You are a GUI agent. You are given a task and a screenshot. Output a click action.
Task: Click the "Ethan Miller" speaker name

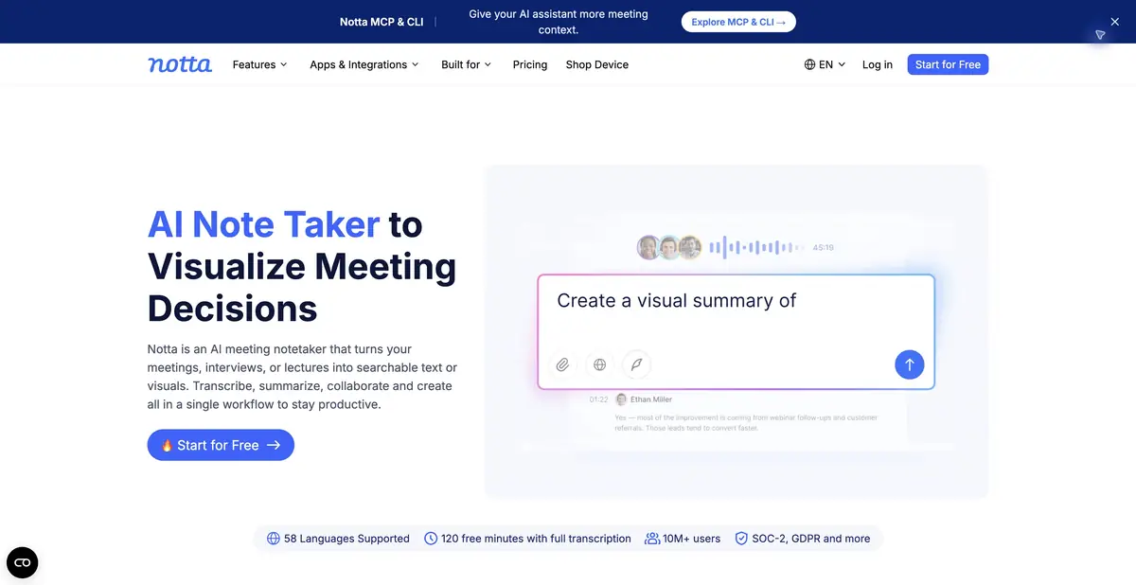[651, 399]
